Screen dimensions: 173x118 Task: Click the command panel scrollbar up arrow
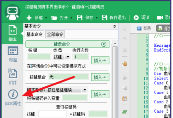(x=115, y=44)
